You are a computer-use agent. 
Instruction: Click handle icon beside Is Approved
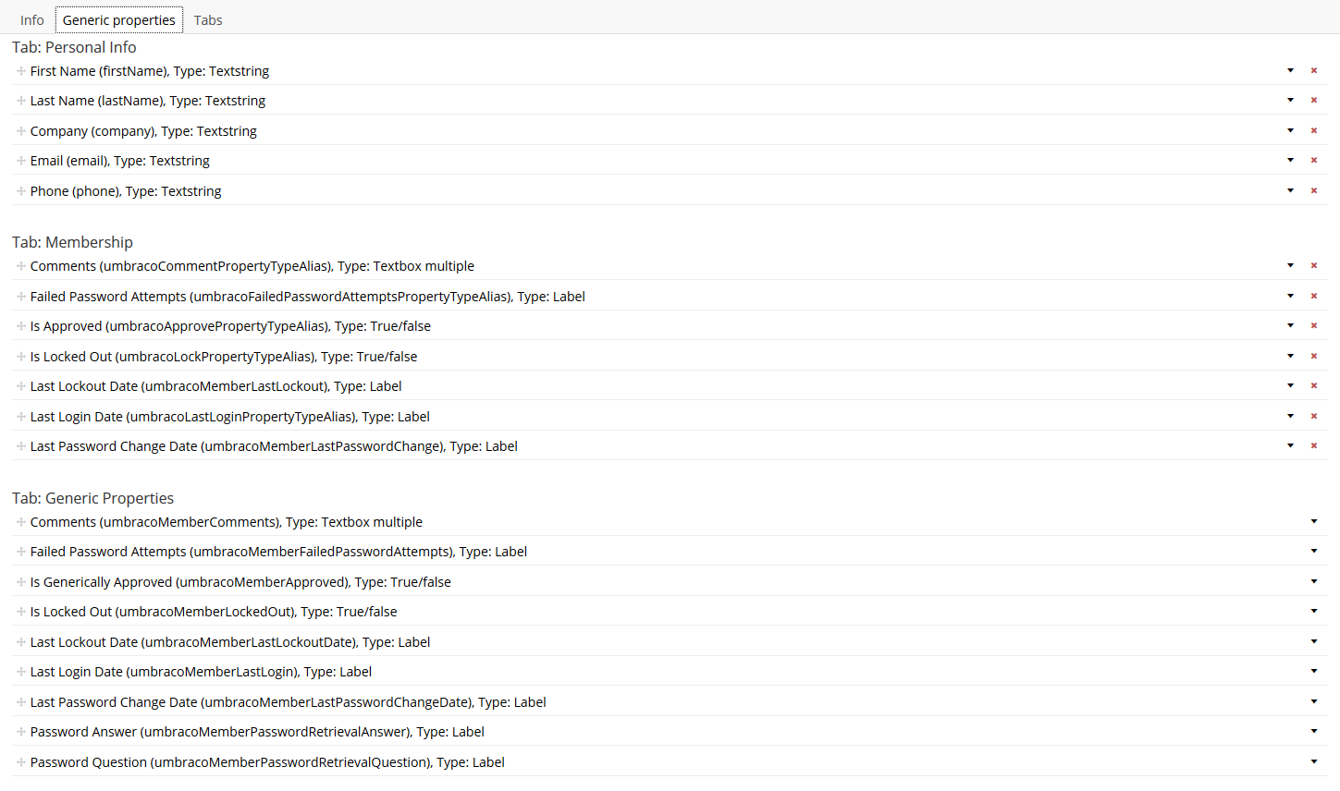[x=21, y=325]
